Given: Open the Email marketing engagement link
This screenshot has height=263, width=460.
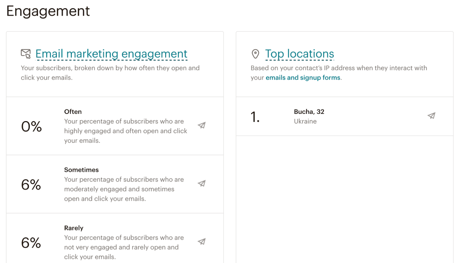Looking at the screenshot, I should click(111, 54).
